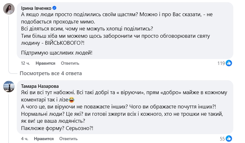Click the '4 ч.' comment timestamp

coord(25,139)
